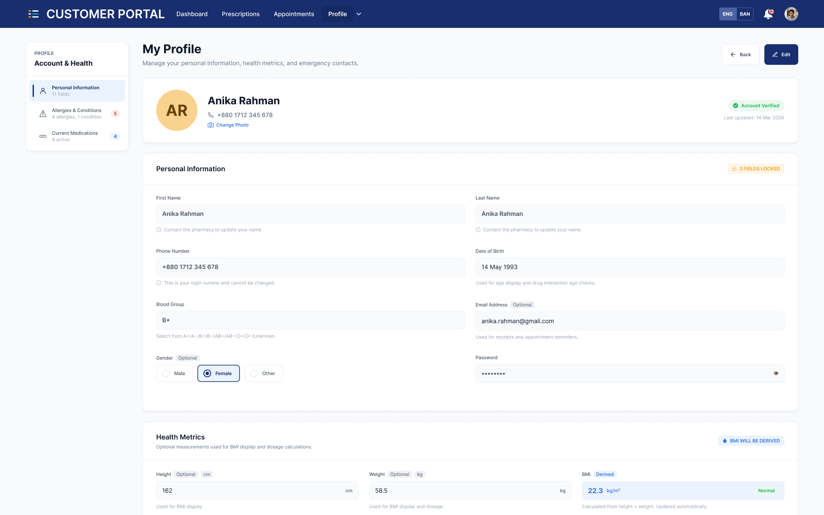
Task: Switch language to BAN
Action: [745, 14]
